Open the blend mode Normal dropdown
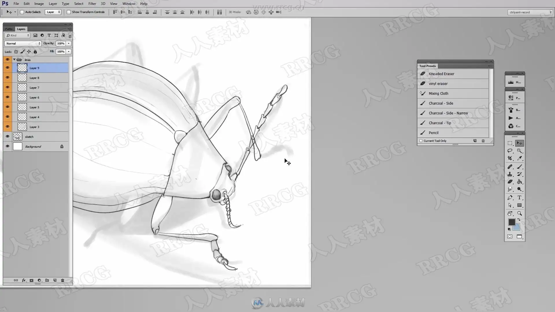This screenshot has height=312, width=555. pos(23,43)
